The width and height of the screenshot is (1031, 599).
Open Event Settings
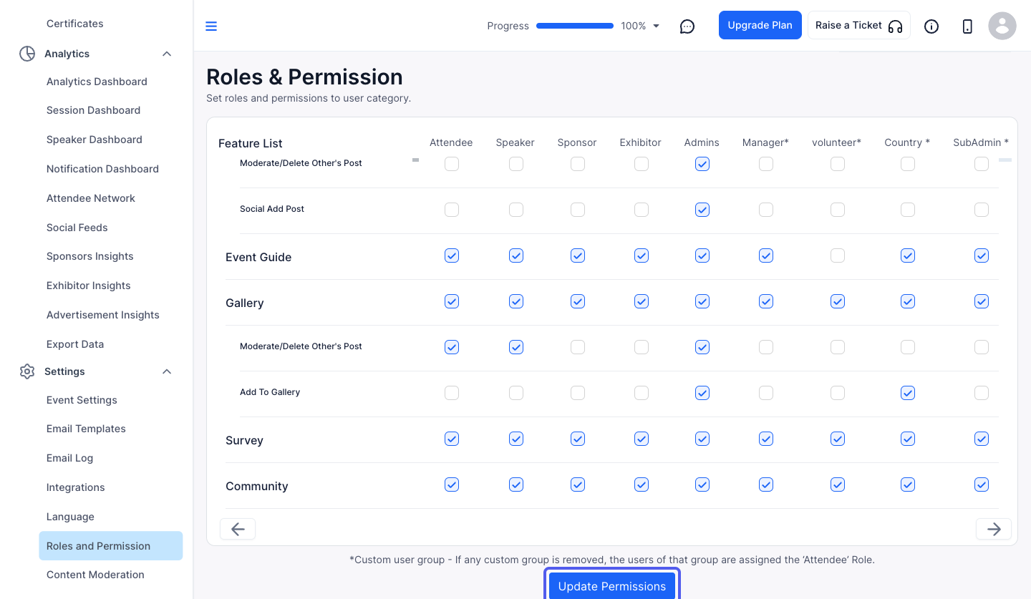click(82, 400)
